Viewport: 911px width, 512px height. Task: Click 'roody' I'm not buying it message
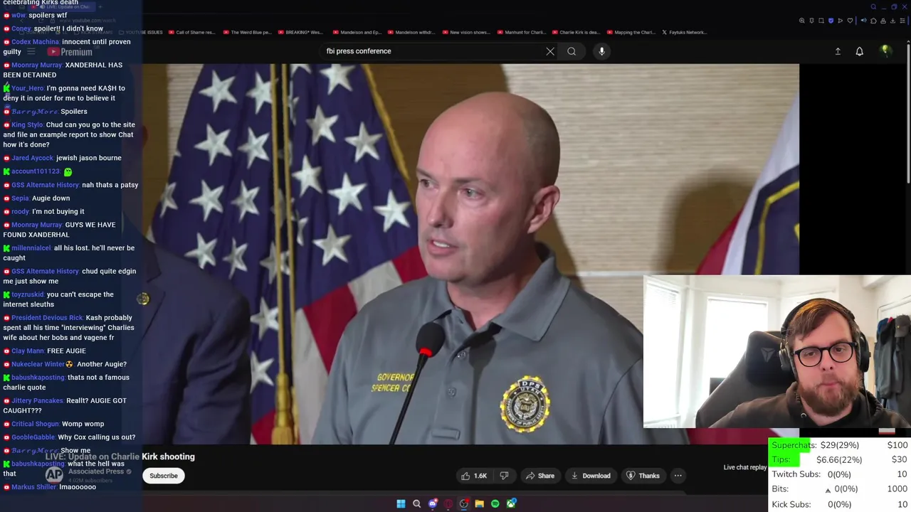[44, 211]
